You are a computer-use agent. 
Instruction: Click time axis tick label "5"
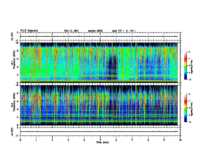[100, 140]
